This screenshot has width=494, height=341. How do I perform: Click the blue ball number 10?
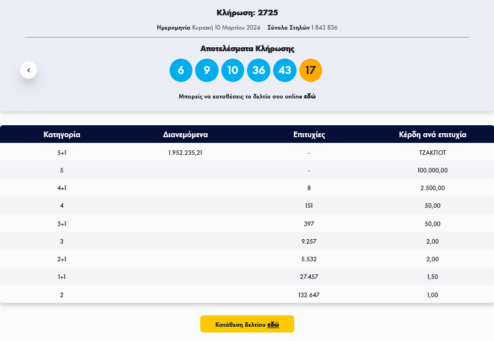[x=233, y=71]
